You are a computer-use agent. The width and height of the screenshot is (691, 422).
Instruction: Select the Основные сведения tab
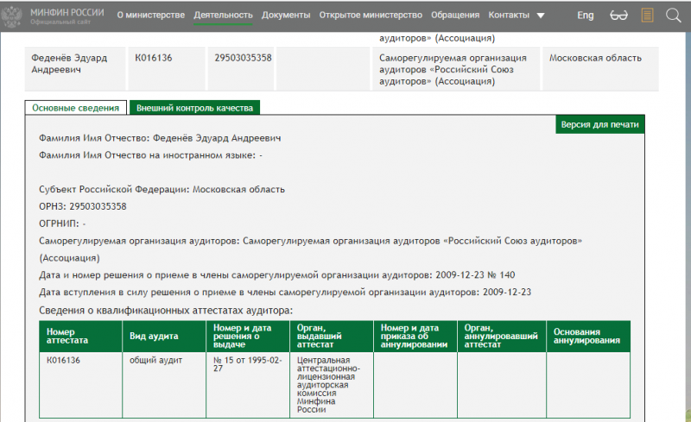point(76,108)
